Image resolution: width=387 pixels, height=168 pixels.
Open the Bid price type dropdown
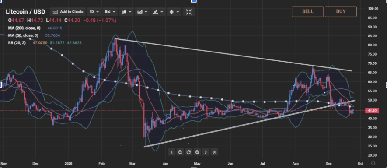click(110, 12)
